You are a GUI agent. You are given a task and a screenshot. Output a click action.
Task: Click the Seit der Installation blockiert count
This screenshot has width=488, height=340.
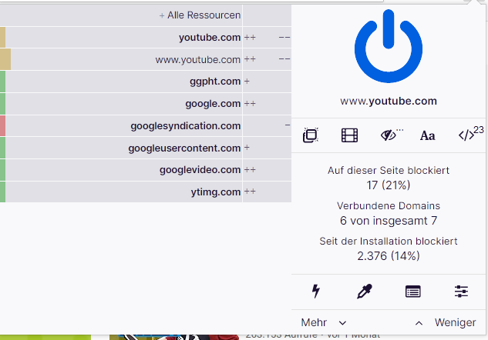click(389, 256)
